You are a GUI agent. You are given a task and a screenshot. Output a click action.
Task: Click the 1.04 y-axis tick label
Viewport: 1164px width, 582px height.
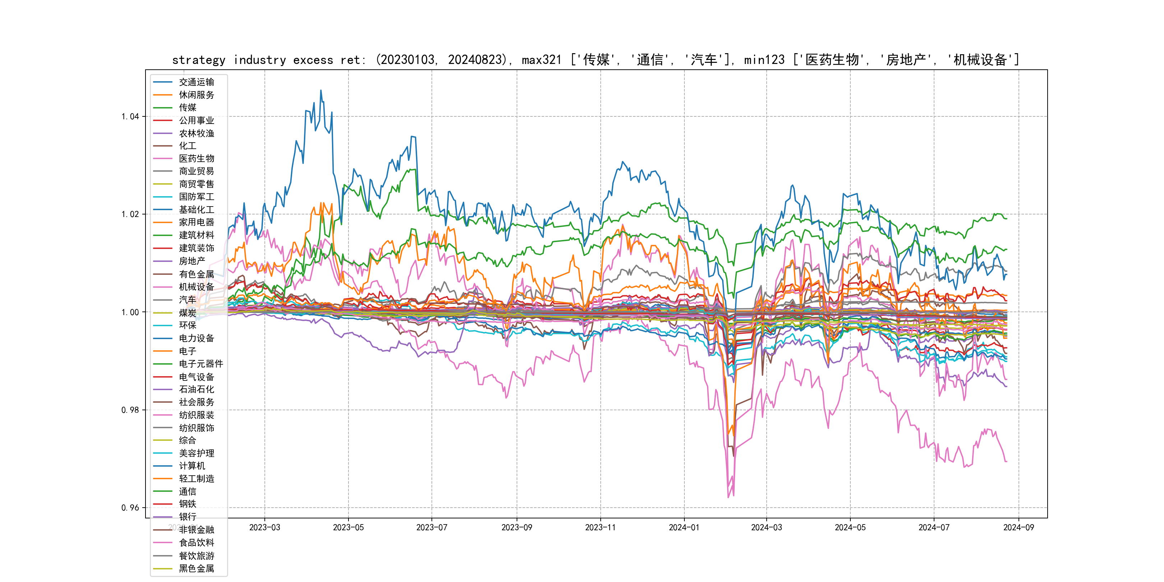point(130,117)
